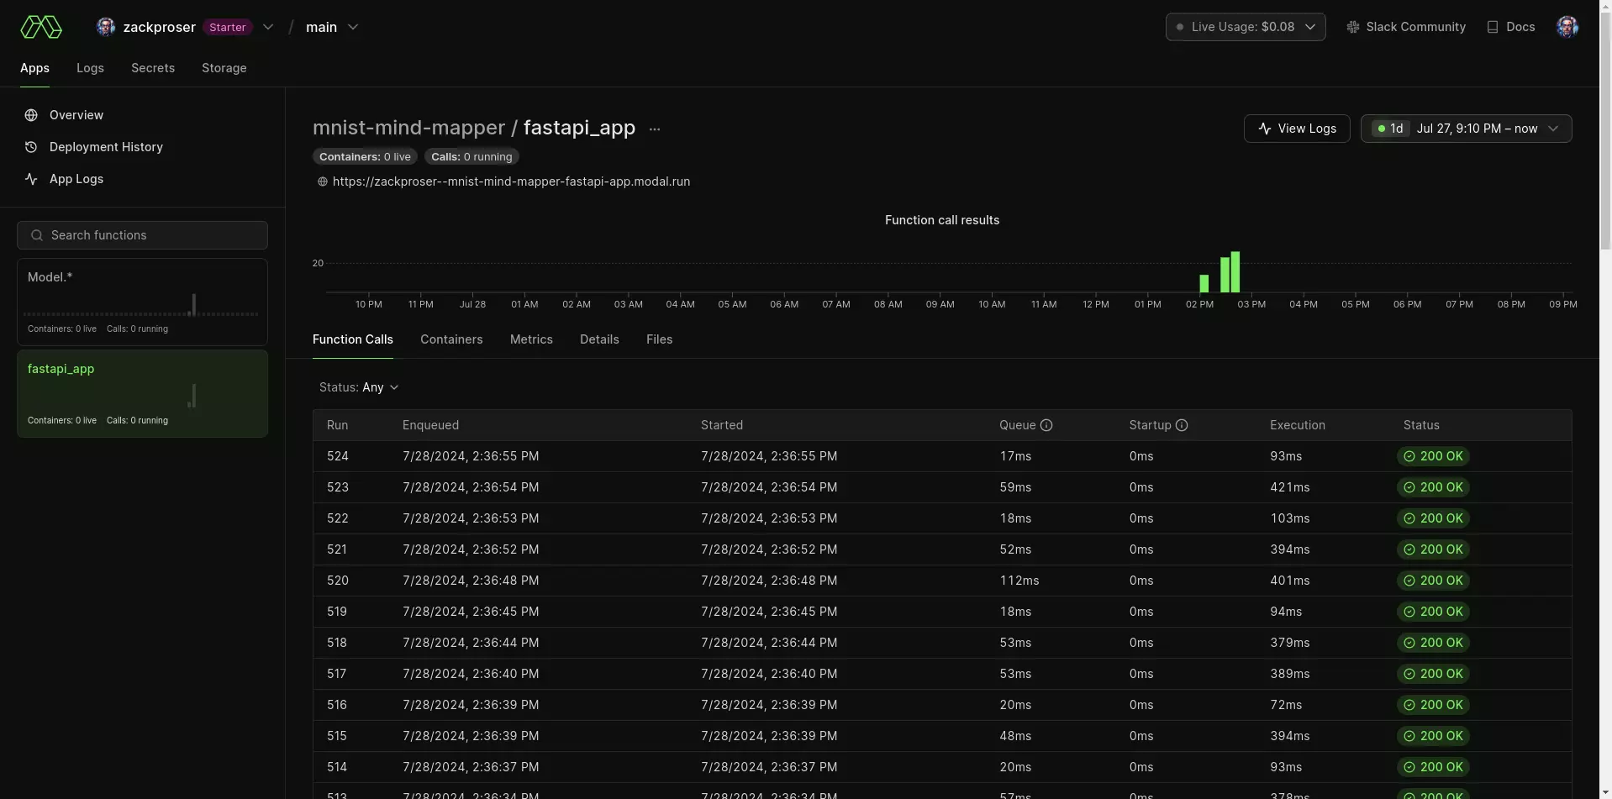Click the Docs icon
Viewport: 1612px width, 799px height.
coord(1493,26)
